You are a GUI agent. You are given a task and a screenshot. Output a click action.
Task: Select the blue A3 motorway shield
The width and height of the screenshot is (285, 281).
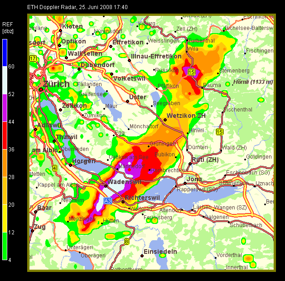[107, 201]
